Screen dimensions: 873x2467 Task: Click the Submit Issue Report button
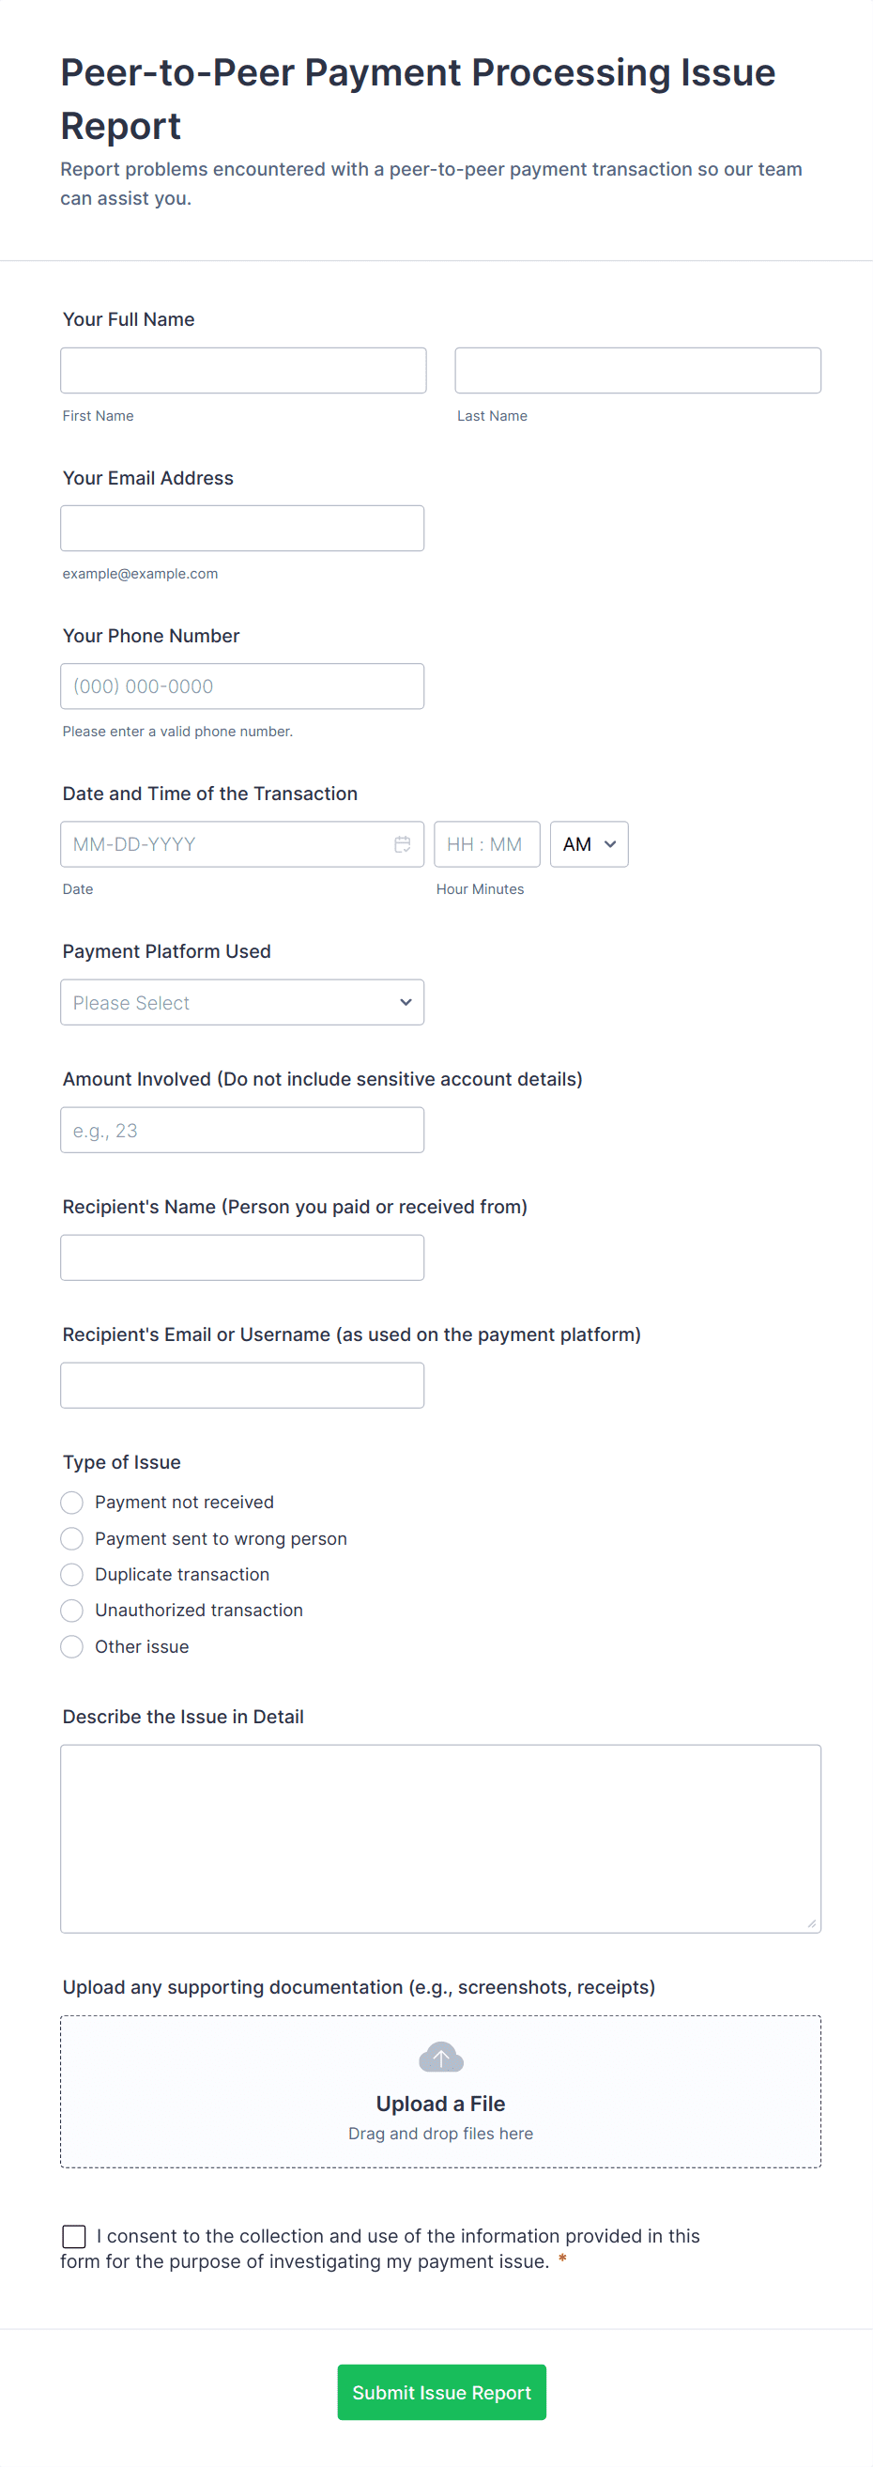click(441, 2392)
